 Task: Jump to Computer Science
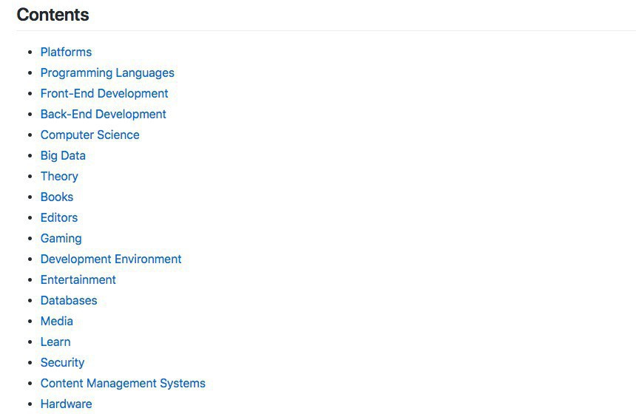(x=89, y=135)
